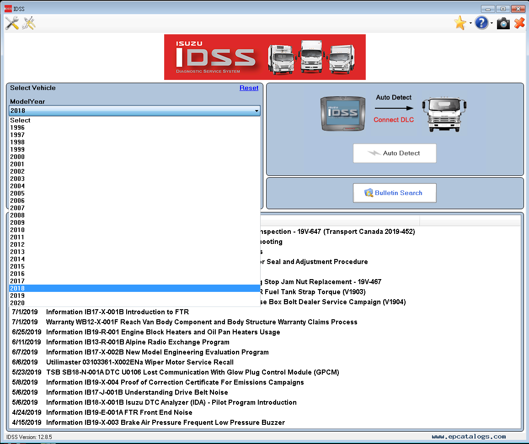Select model year 2003

coord(134,179)
